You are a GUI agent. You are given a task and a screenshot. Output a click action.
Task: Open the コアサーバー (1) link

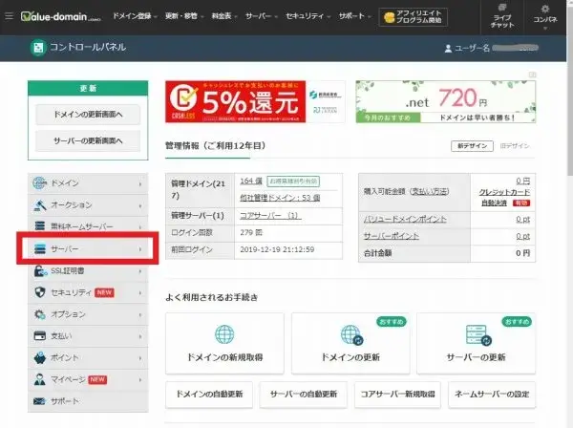[x=270, y=216]
